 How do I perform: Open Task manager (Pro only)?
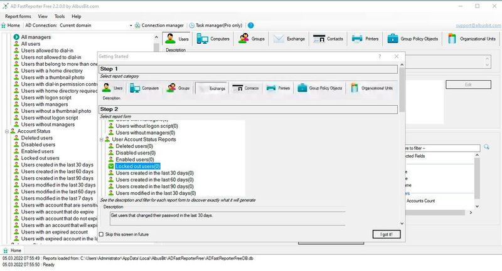coord(215,25)
